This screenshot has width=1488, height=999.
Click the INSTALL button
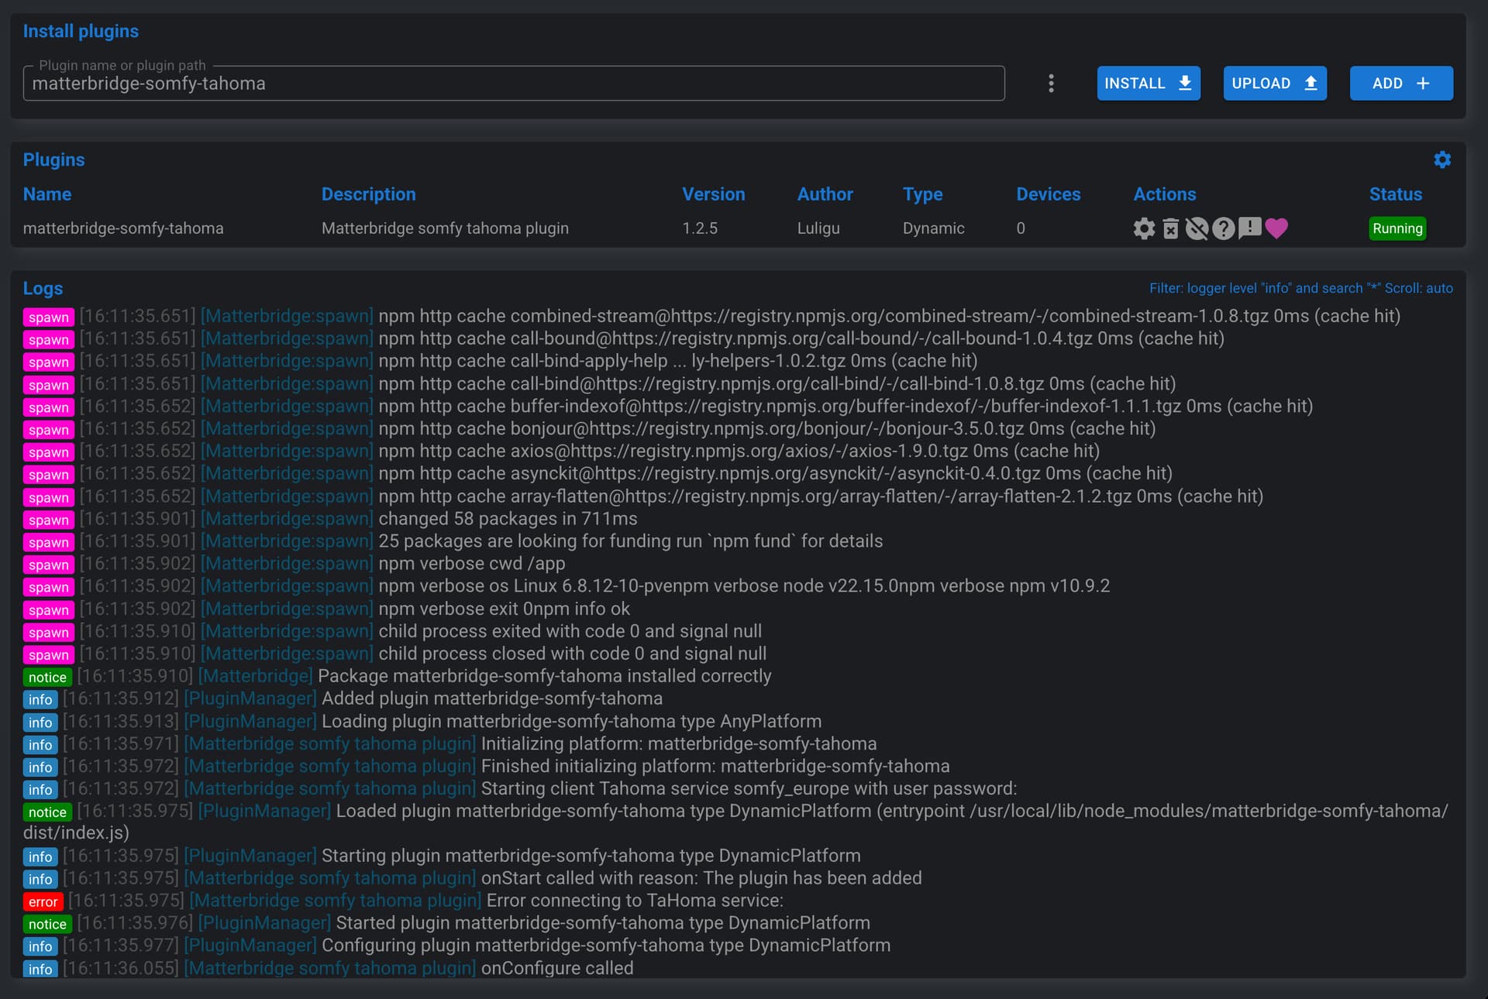coord(1148,84)
